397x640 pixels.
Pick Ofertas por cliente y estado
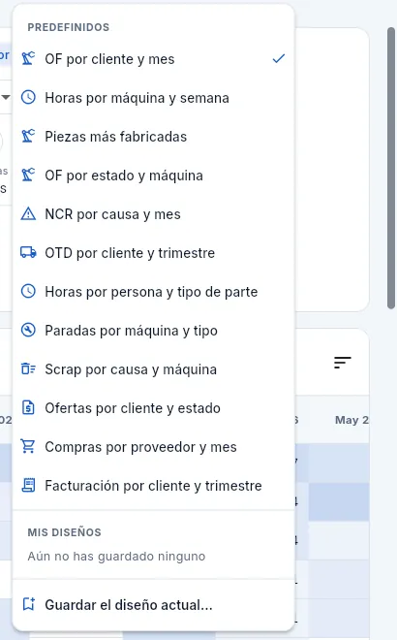(153, 407)
